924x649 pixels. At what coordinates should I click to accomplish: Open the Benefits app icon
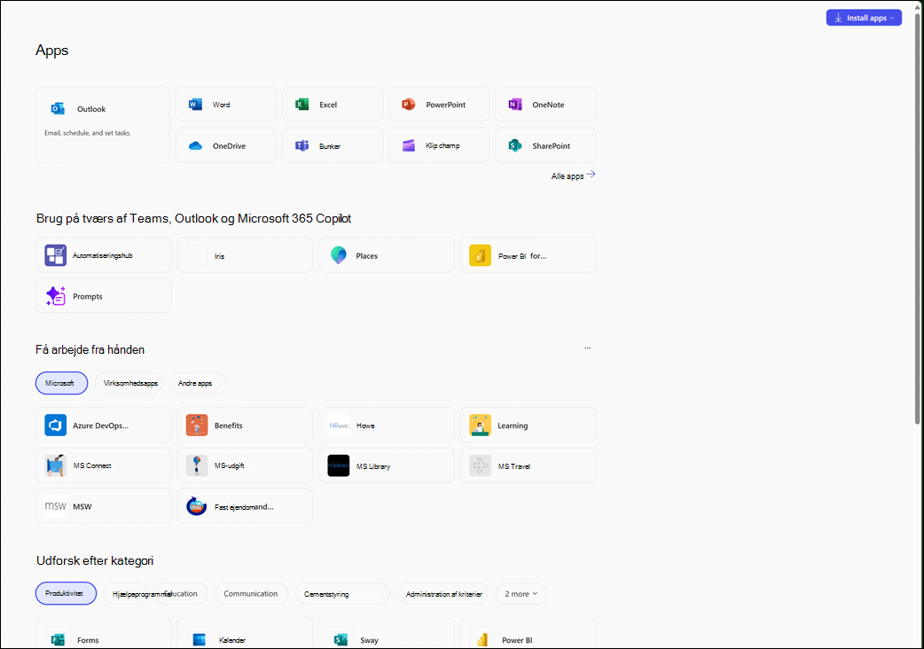point(197,425)
